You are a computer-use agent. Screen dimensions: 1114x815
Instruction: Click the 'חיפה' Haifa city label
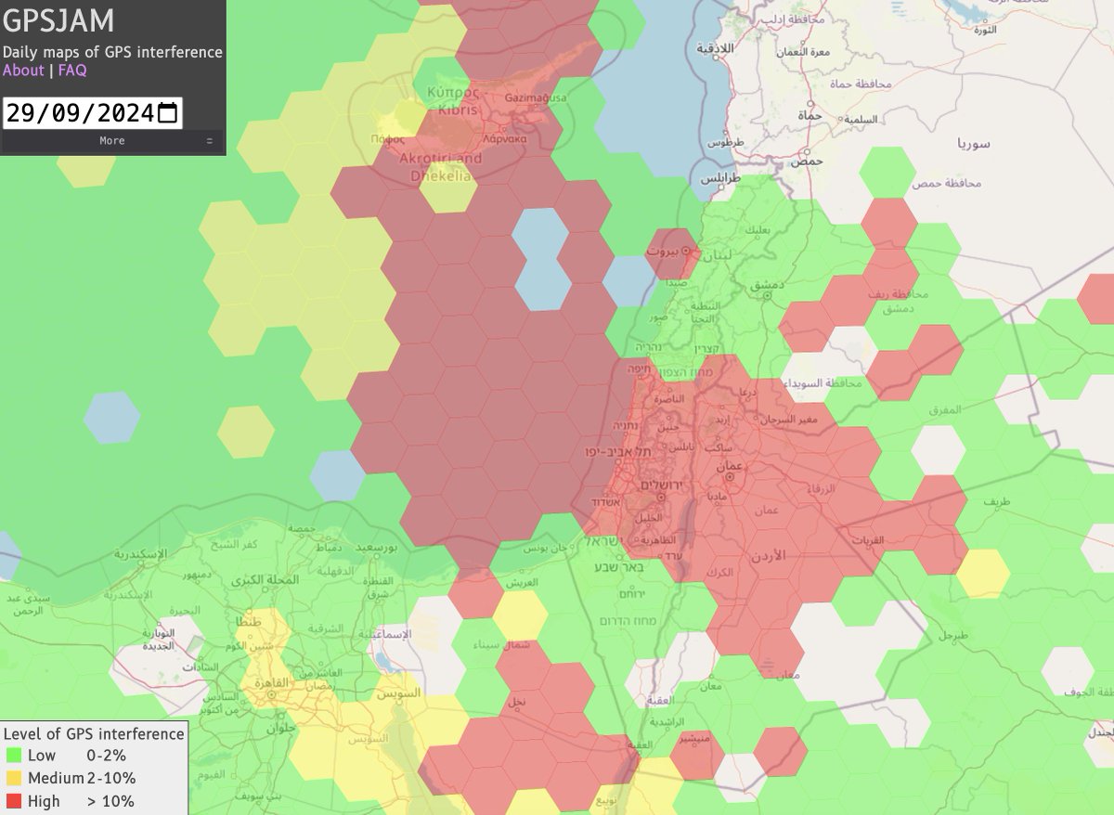pyautogui.click(x=641, y=368)
